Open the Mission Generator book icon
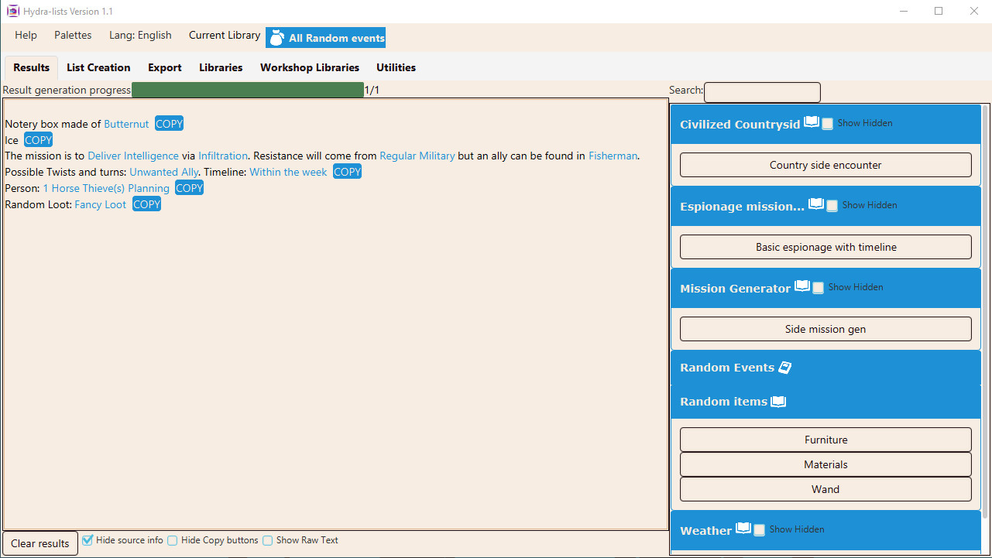The height and width of the screenshot is (558, 992). 802,286
